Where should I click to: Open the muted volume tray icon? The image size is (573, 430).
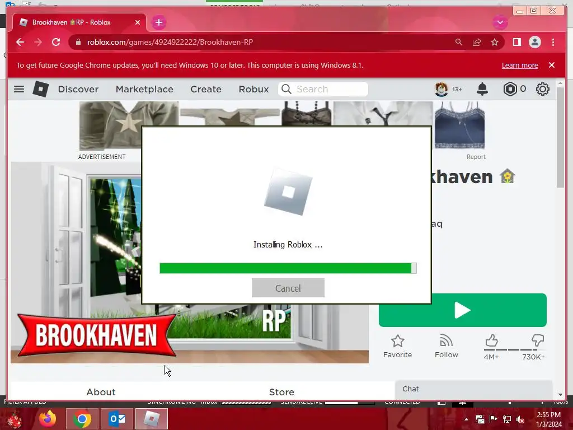[x=520, y=419]
